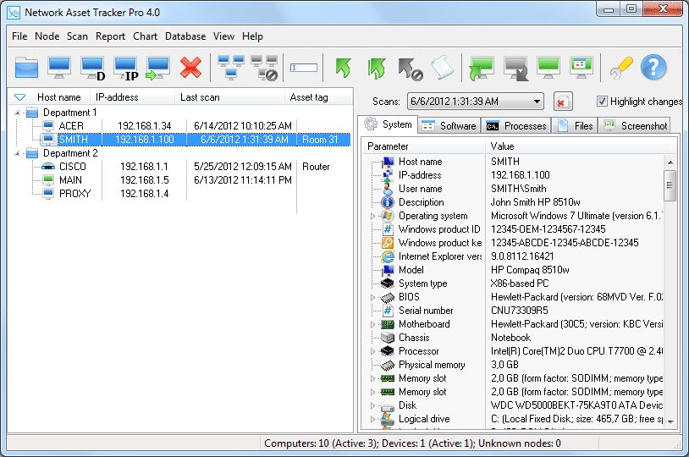This screenshot has width=689, height=457.
Task: Expand the Operating system parameter row
Action: pyautogui.click(x=372, y=216)
